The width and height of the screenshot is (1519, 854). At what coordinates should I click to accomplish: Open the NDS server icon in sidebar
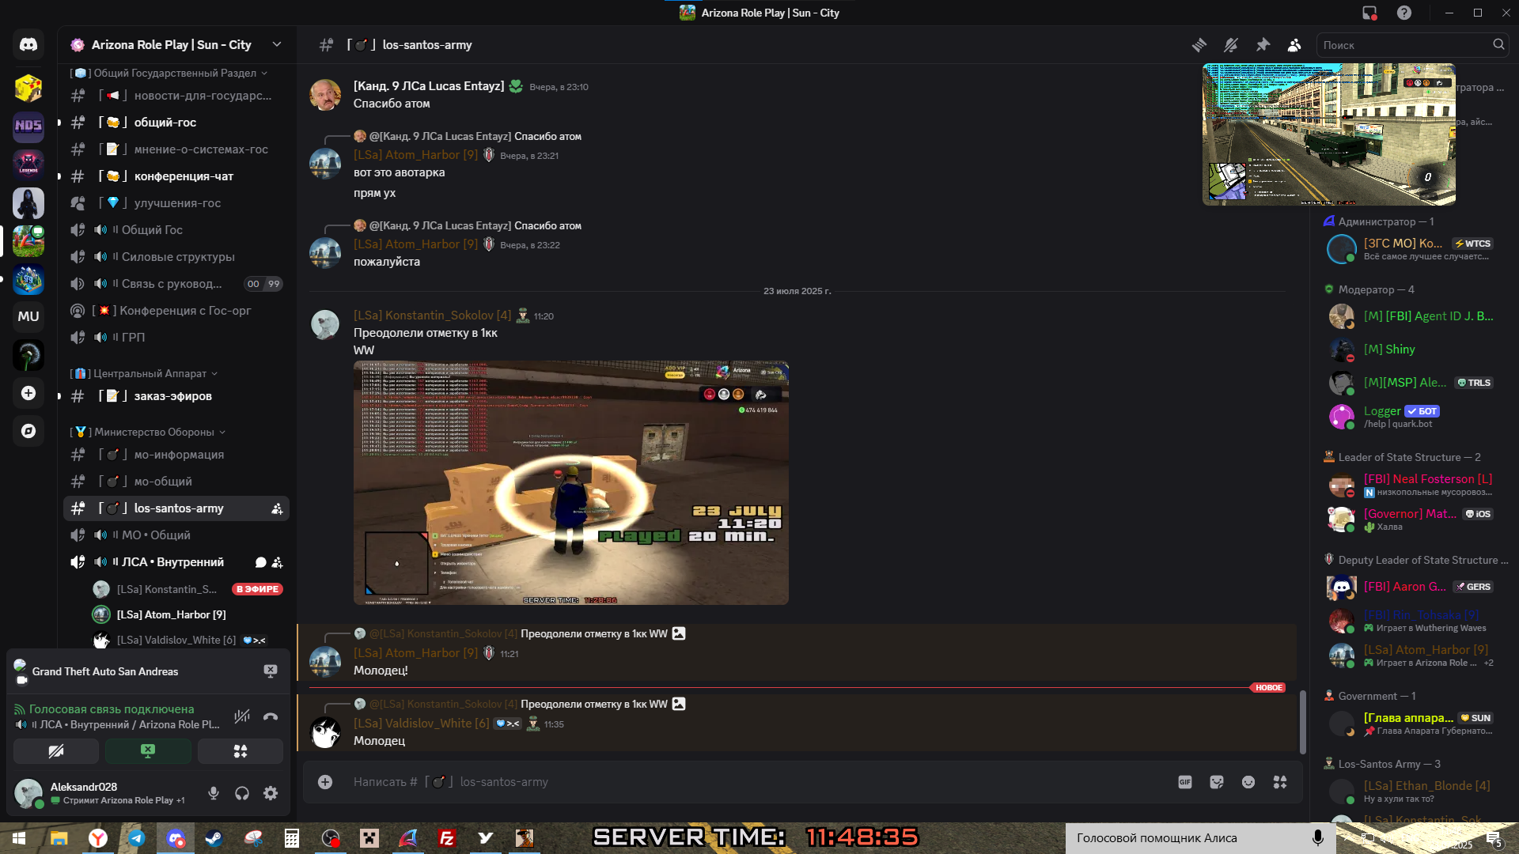[x=28, y=126]
